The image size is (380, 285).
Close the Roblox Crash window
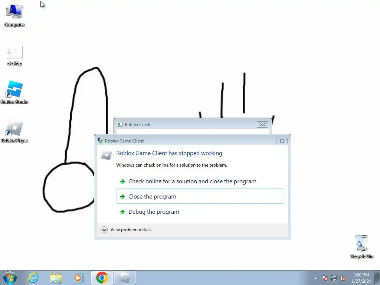click(x=262, y=124)
